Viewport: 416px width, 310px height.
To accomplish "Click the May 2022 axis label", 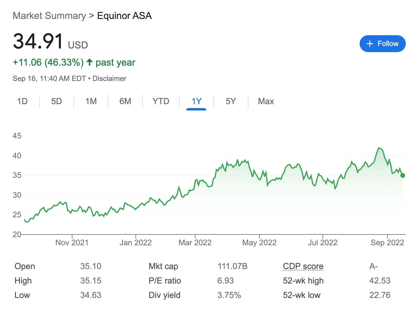I will coord(259,243).
